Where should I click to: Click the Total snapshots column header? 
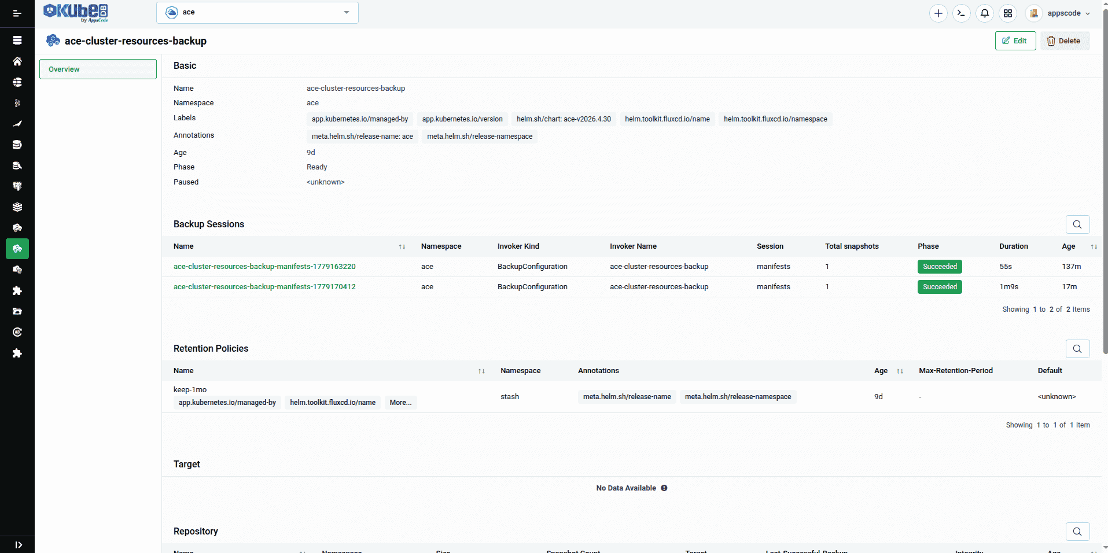click(x=852, y=246)
